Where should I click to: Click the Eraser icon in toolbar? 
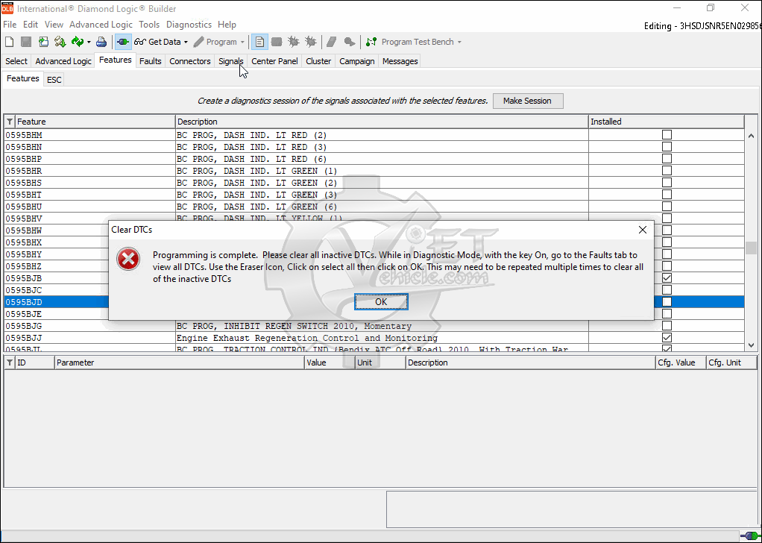[332, 42]
